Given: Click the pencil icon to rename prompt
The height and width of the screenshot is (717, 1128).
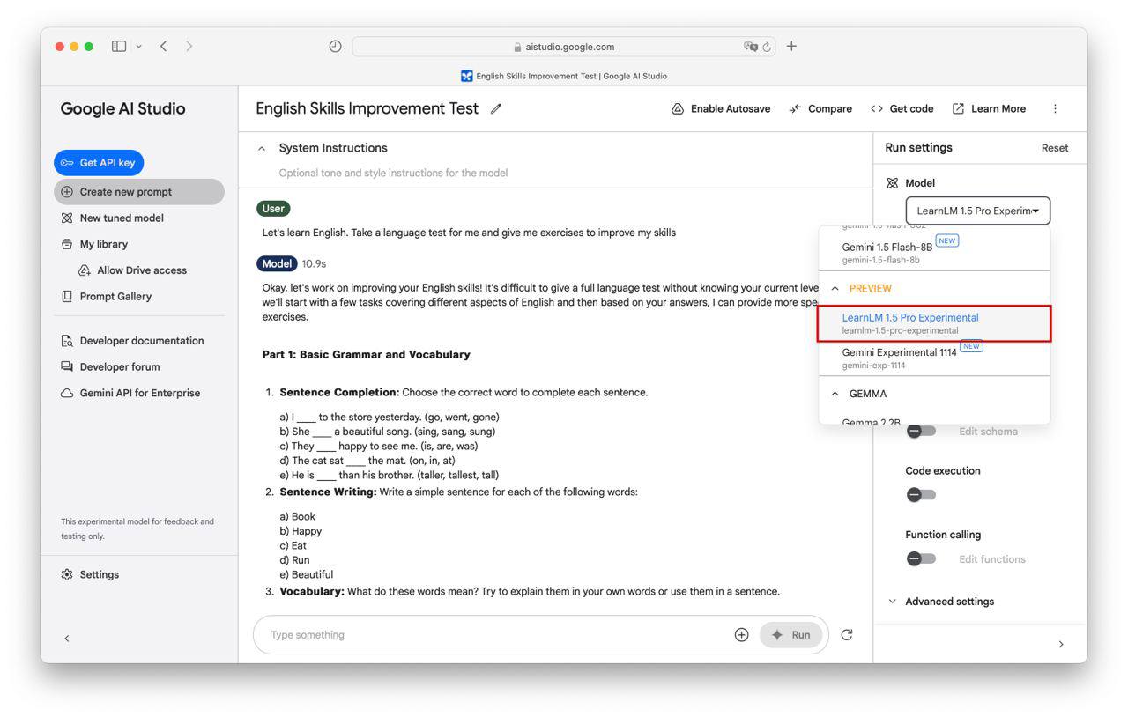Looking at the screenshot, I should (496, 109).
